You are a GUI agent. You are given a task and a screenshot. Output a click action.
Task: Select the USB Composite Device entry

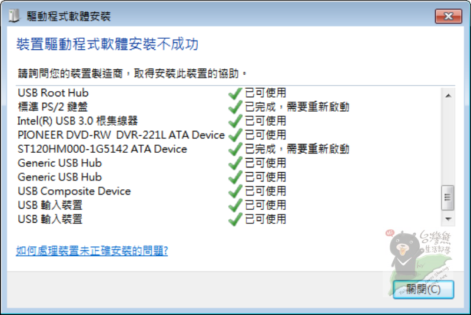[74, 192]
